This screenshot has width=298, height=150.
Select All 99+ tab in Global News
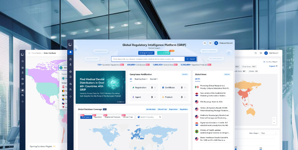pyautogui.click(x=198, y=79)
